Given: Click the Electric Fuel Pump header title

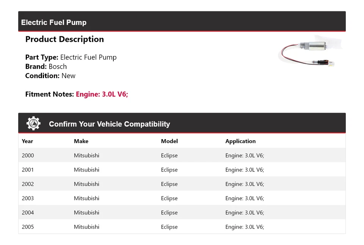Looking at the screenshot, I should [54, 22].
